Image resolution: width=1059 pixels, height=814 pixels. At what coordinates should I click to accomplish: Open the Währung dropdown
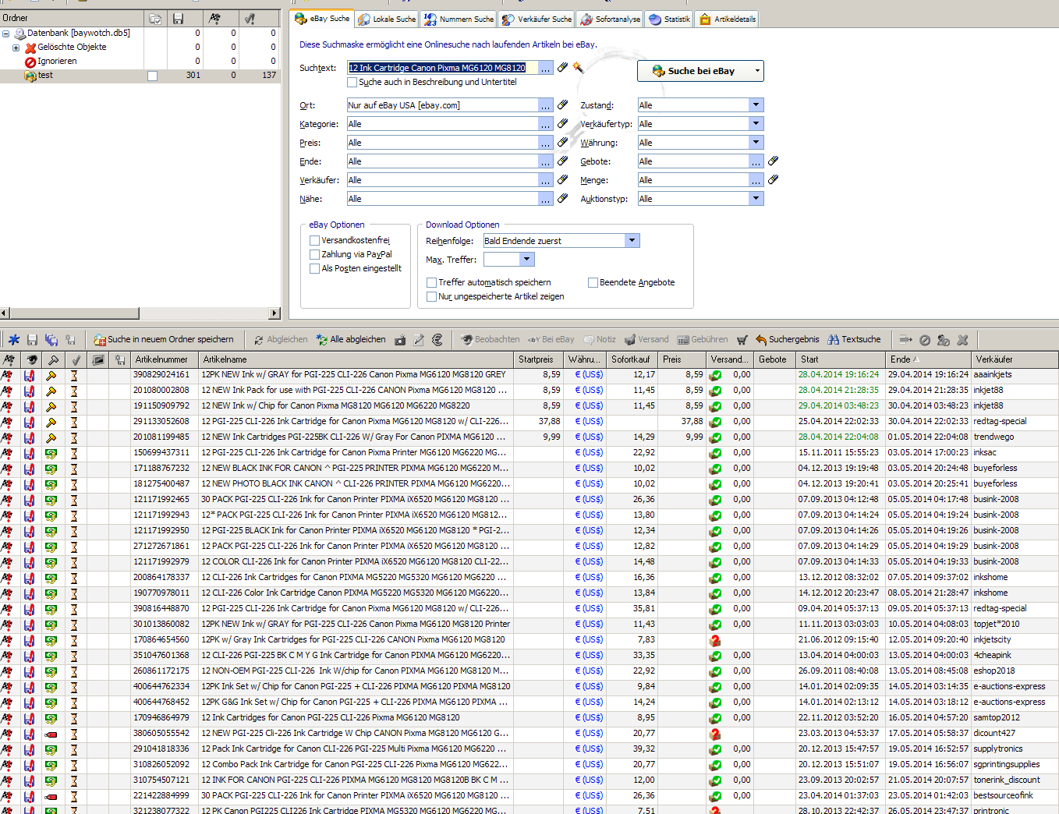[x=756, y=143]
